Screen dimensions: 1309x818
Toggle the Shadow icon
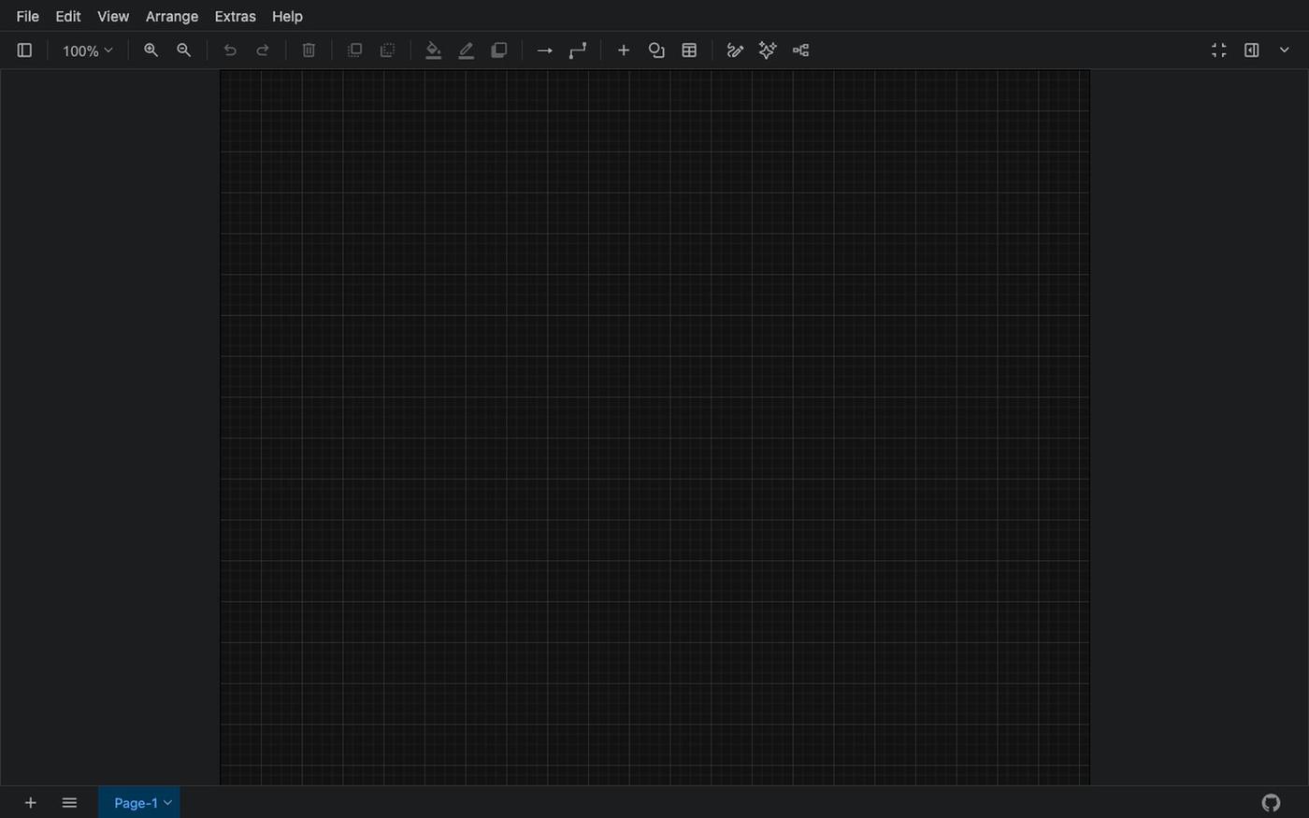point(499,50)
